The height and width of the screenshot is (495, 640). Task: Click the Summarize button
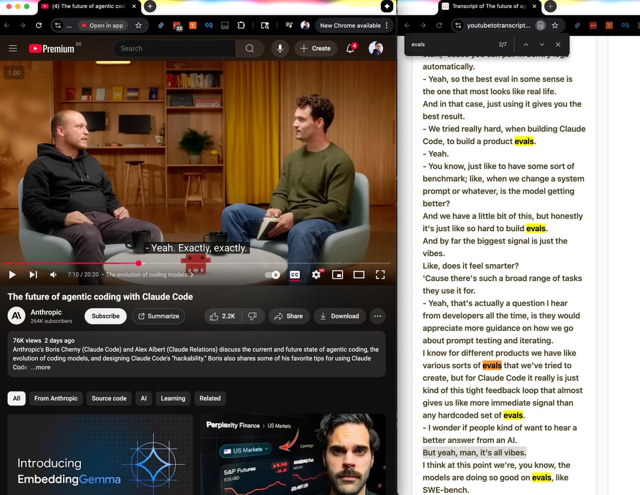click(x=158, y=316)
